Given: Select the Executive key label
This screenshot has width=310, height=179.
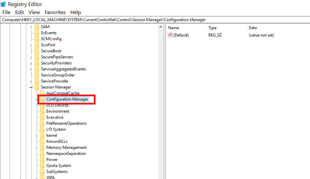Looking at the screenshot, I should [55, 117].
